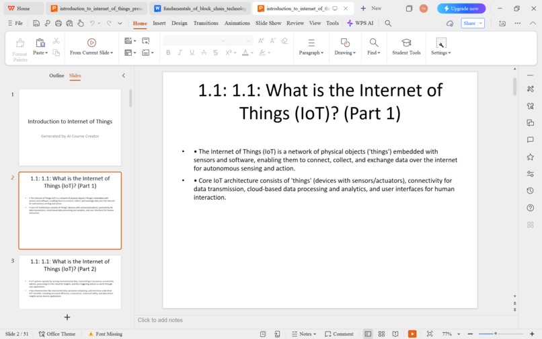Screen dimensions: 542x339
Task: Switch to Transitions ribbon tab
Action: click(x=206, y=23)
